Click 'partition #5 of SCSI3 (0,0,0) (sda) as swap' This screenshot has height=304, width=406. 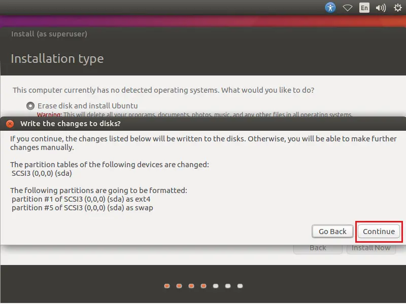pyautogui.click(x=82, y=208)
